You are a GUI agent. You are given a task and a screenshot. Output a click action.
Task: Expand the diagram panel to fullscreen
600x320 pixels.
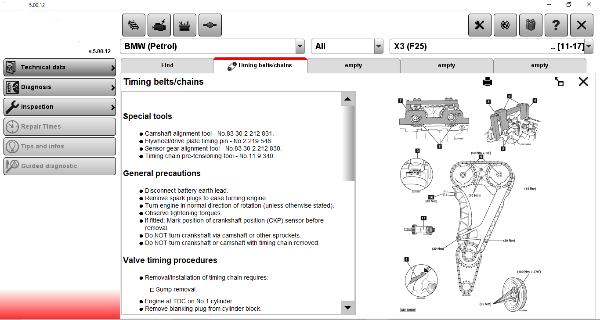[x=559, y=82]
